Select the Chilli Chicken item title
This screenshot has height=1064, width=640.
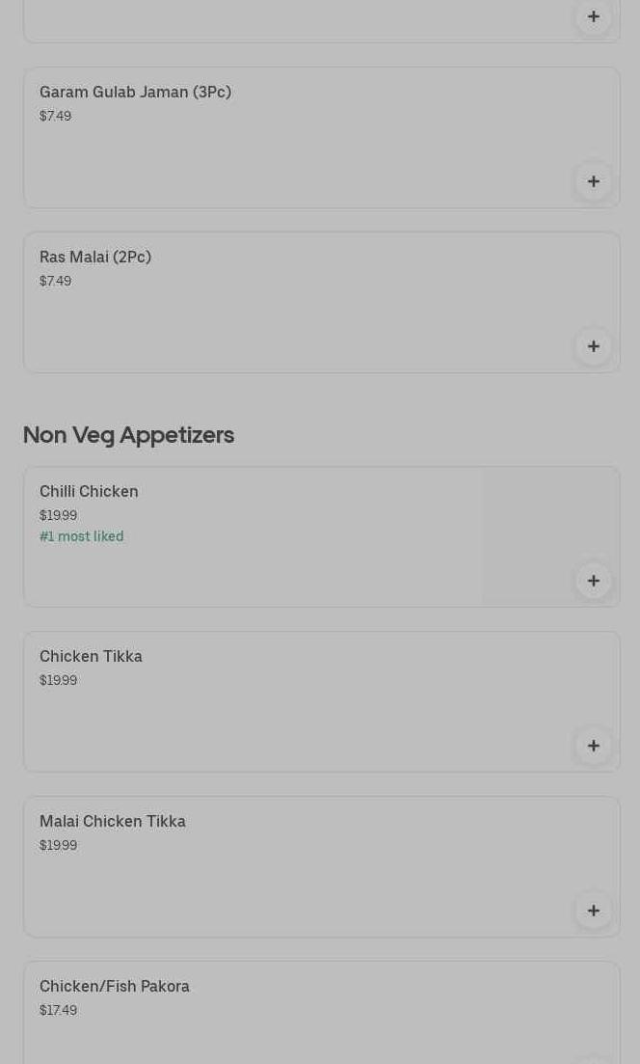(x=89, y=491)
